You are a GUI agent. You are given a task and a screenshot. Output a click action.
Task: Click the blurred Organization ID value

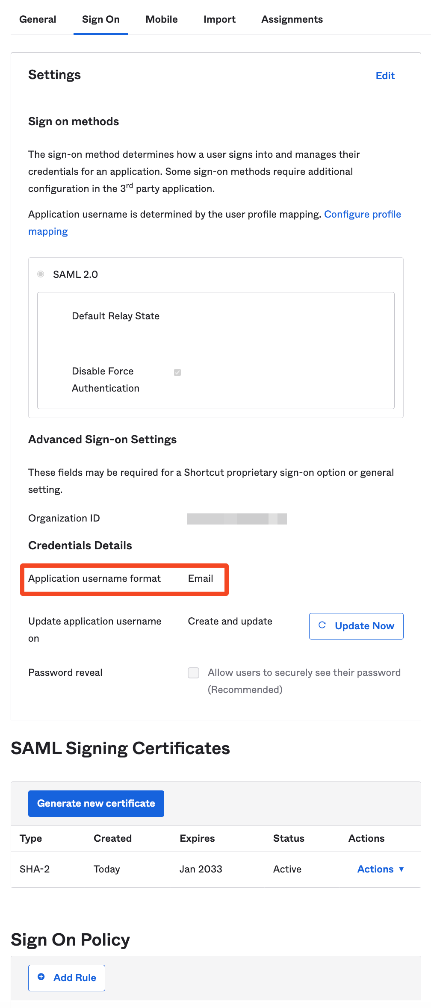237,519
